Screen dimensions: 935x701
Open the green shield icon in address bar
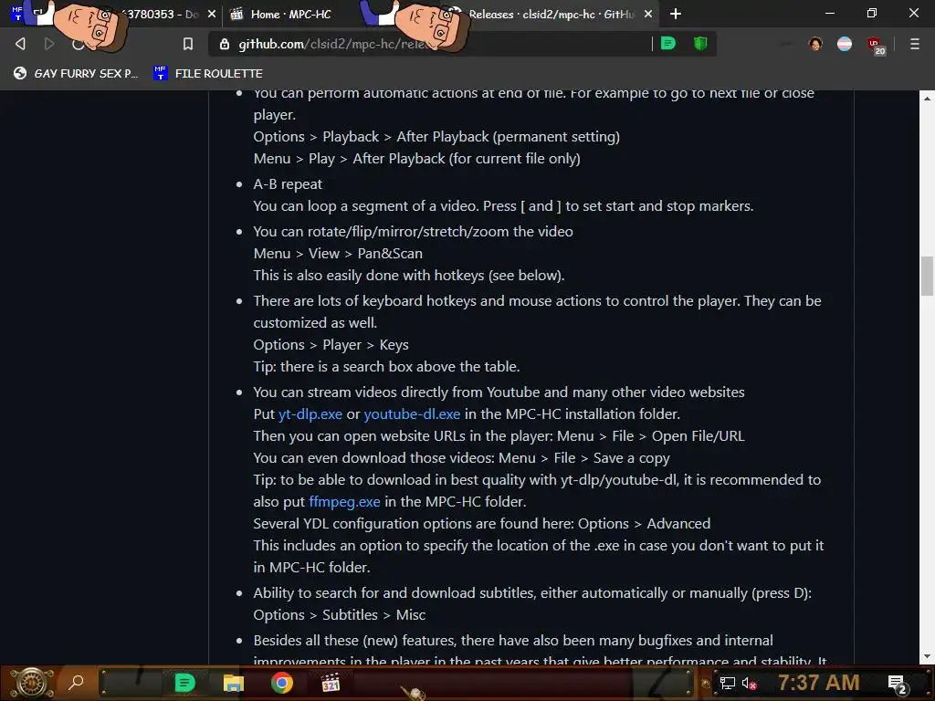700,44
